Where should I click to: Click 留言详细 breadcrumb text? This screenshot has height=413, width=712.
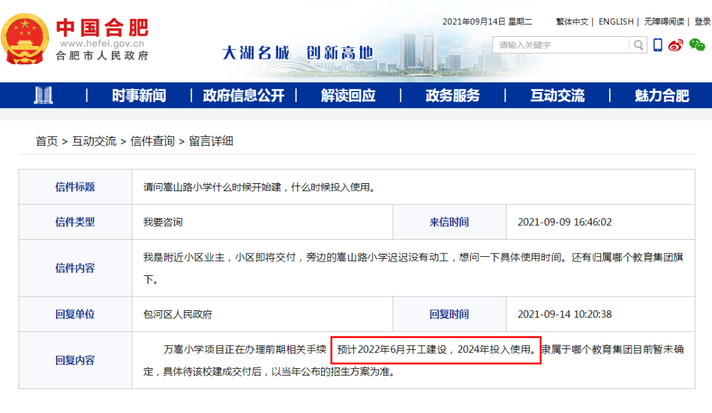(x=211, y=141)
